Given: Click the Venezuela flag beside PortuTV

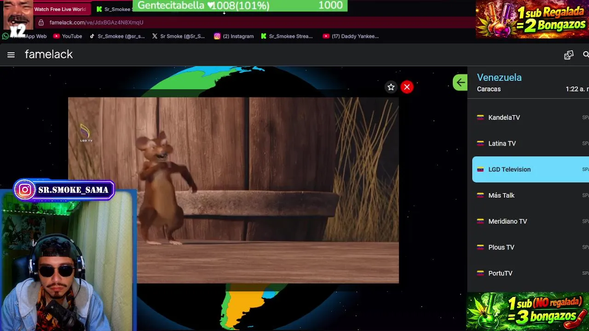Looking at the screenshot, I should (x=480, y=274).
